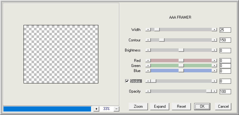Click the Contour value field showing 150
239x115 pixels.
coord(225,40)
